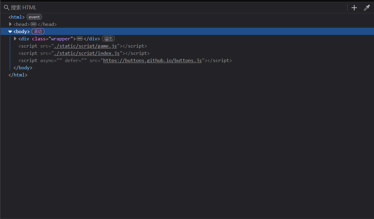Toggle the event badge on html element
Image resolution: width=374 pixels, height=219 pixels.
pos(34,17)
